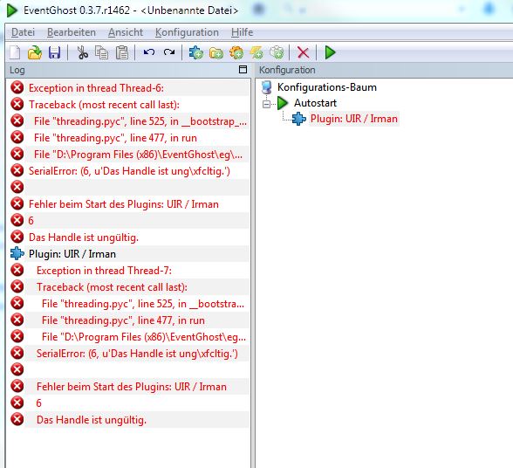Click the Paste clipboard icon
513x468 pixels.
click(x=122, y=52)
